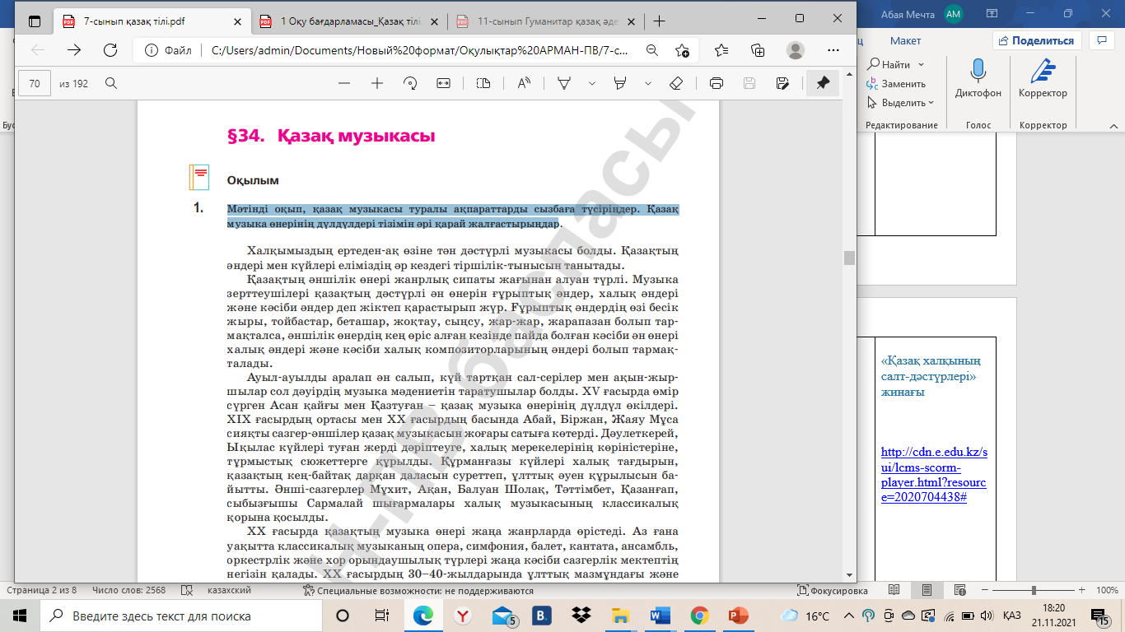Print the PDF document

click(x=717, y=83)
